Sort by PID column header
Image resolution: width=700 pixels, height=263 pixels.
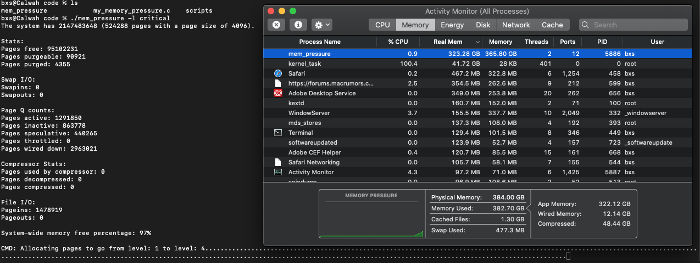coord(602,42)
